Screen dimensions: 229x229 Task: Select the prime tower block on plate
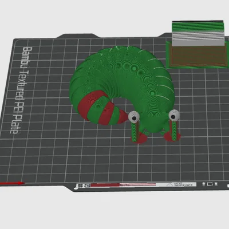point(198,44)
